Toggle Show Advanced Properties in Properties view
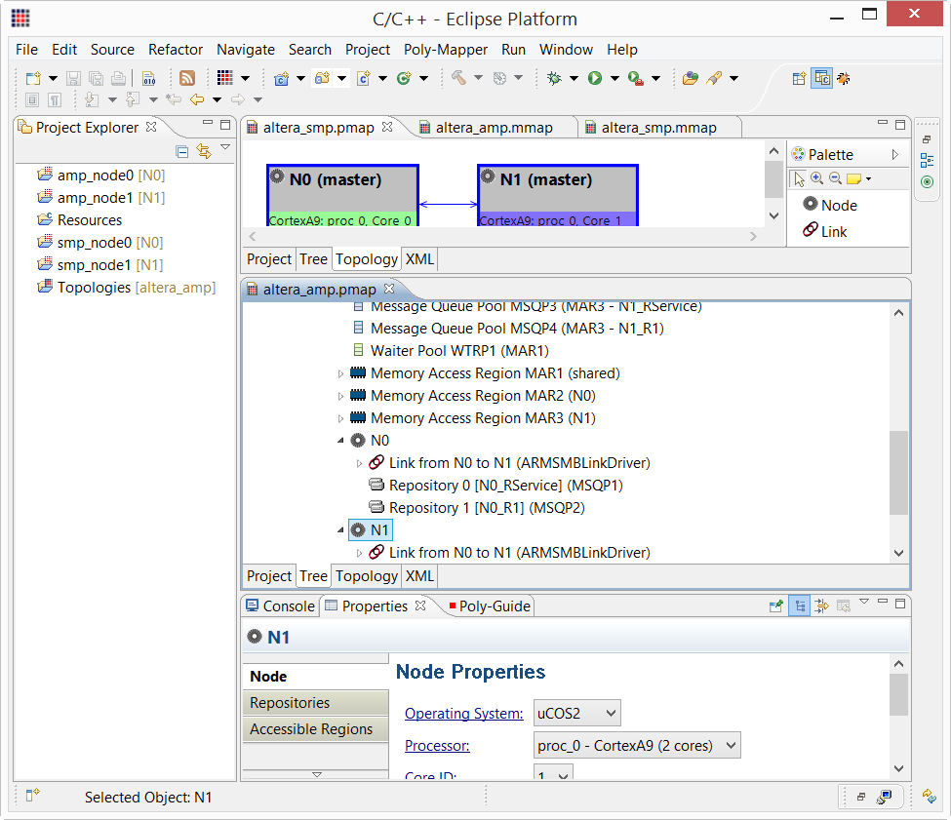The height and width of the screenshot is (820, 951). pos(822,606)
